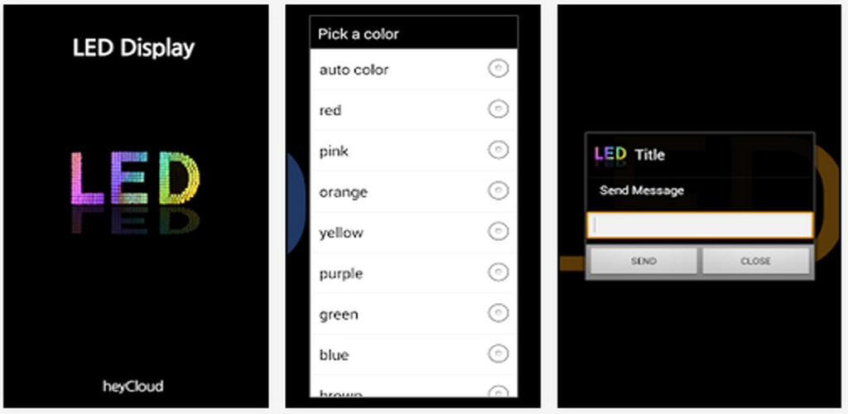Image resolution: width=848 pixels, height=414 pixels.
Task: Pick the yellow radio button
Action: click(x=498, y=232)
